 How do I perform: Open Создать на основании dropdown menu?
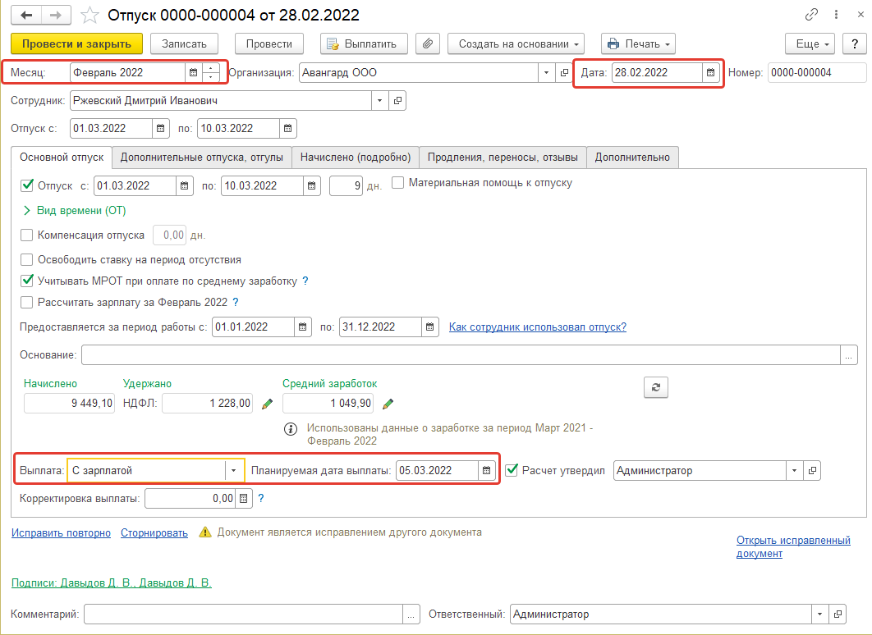516,43
